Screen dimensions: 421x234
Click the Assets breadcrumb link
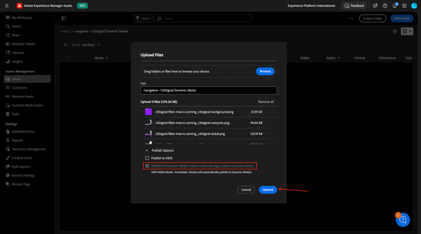pyautogui.click(x=65, y=31)
